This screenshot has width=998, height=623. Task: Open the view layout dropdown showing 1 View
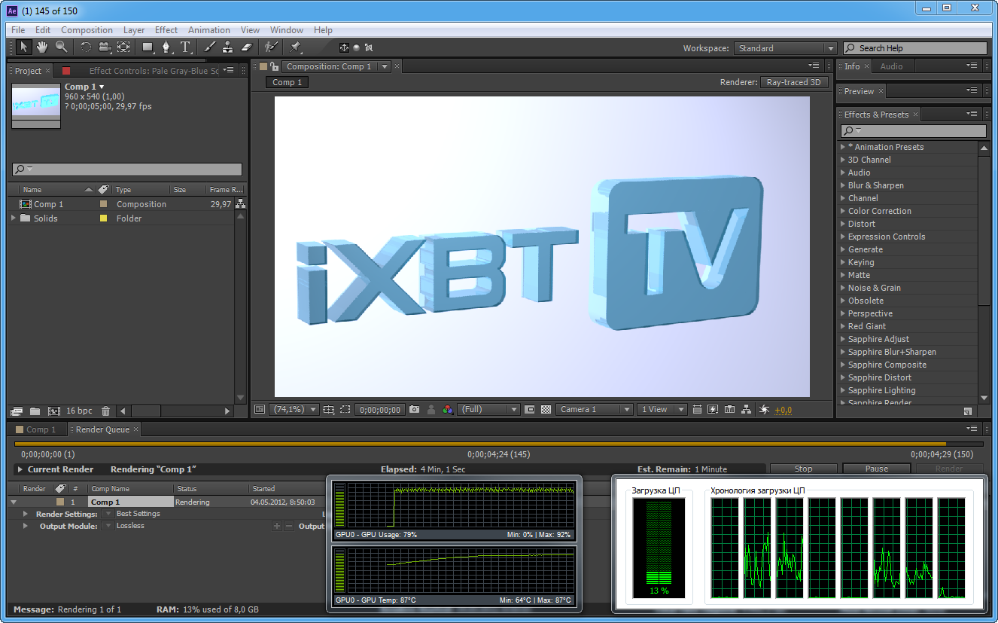[x=662, y=410]
